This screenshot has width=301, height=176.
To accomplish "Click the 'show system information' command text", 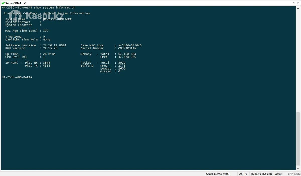I will 55,8.
